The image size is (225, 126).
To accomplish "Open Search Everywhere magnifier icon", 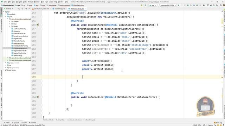I will pos(221,5).
